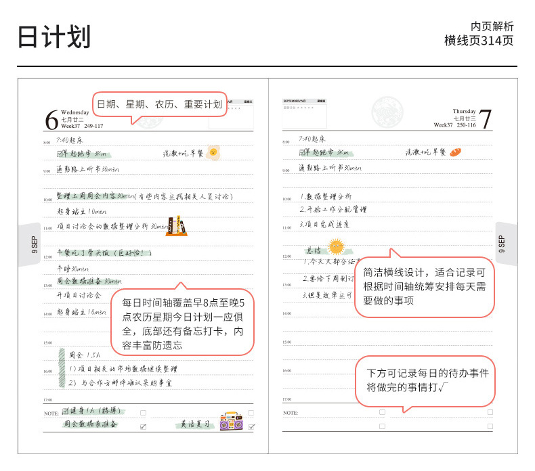The height and width of the screenshot is (471, 535).
Task: Click the entry '午餐吃了骨头饭（巨好吃！）'
Action: tap(104, 252)
